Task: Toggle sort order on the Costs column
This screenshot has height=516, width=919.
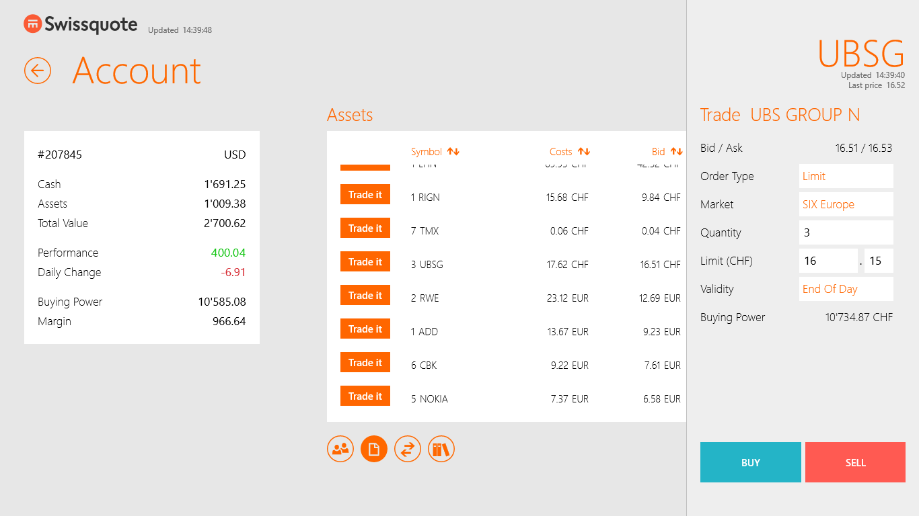Action: tap(583, 152)
